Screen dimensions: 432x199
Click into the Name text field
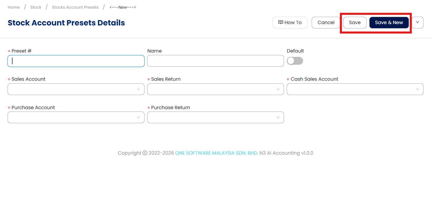tap(216, 61)
